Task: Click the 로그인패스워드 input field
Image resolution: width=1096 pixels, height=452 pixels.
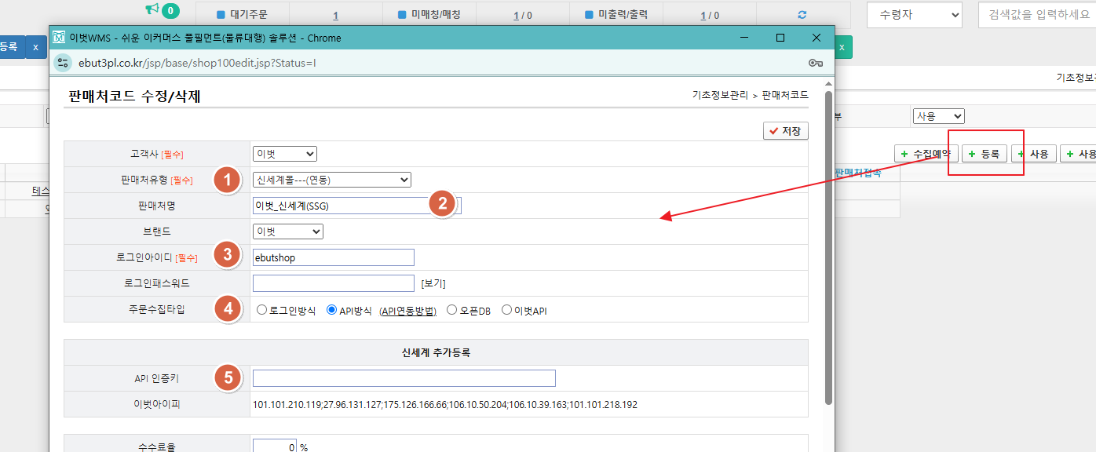Action: click(334, 283)
